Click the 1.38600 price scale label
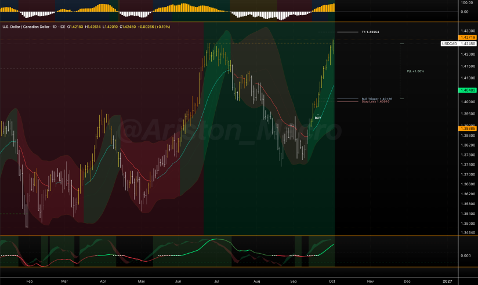 pos(468,136)
